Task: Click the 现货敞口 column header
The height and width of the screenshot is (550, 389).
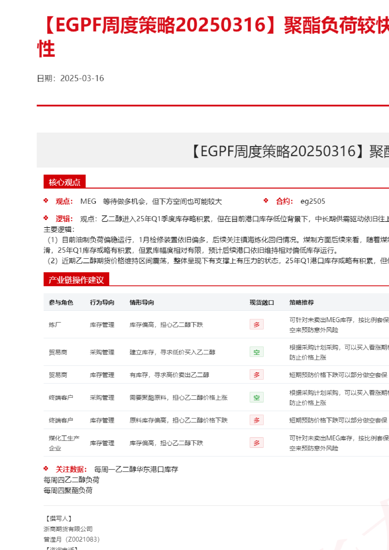Action: tap(262, 302)
